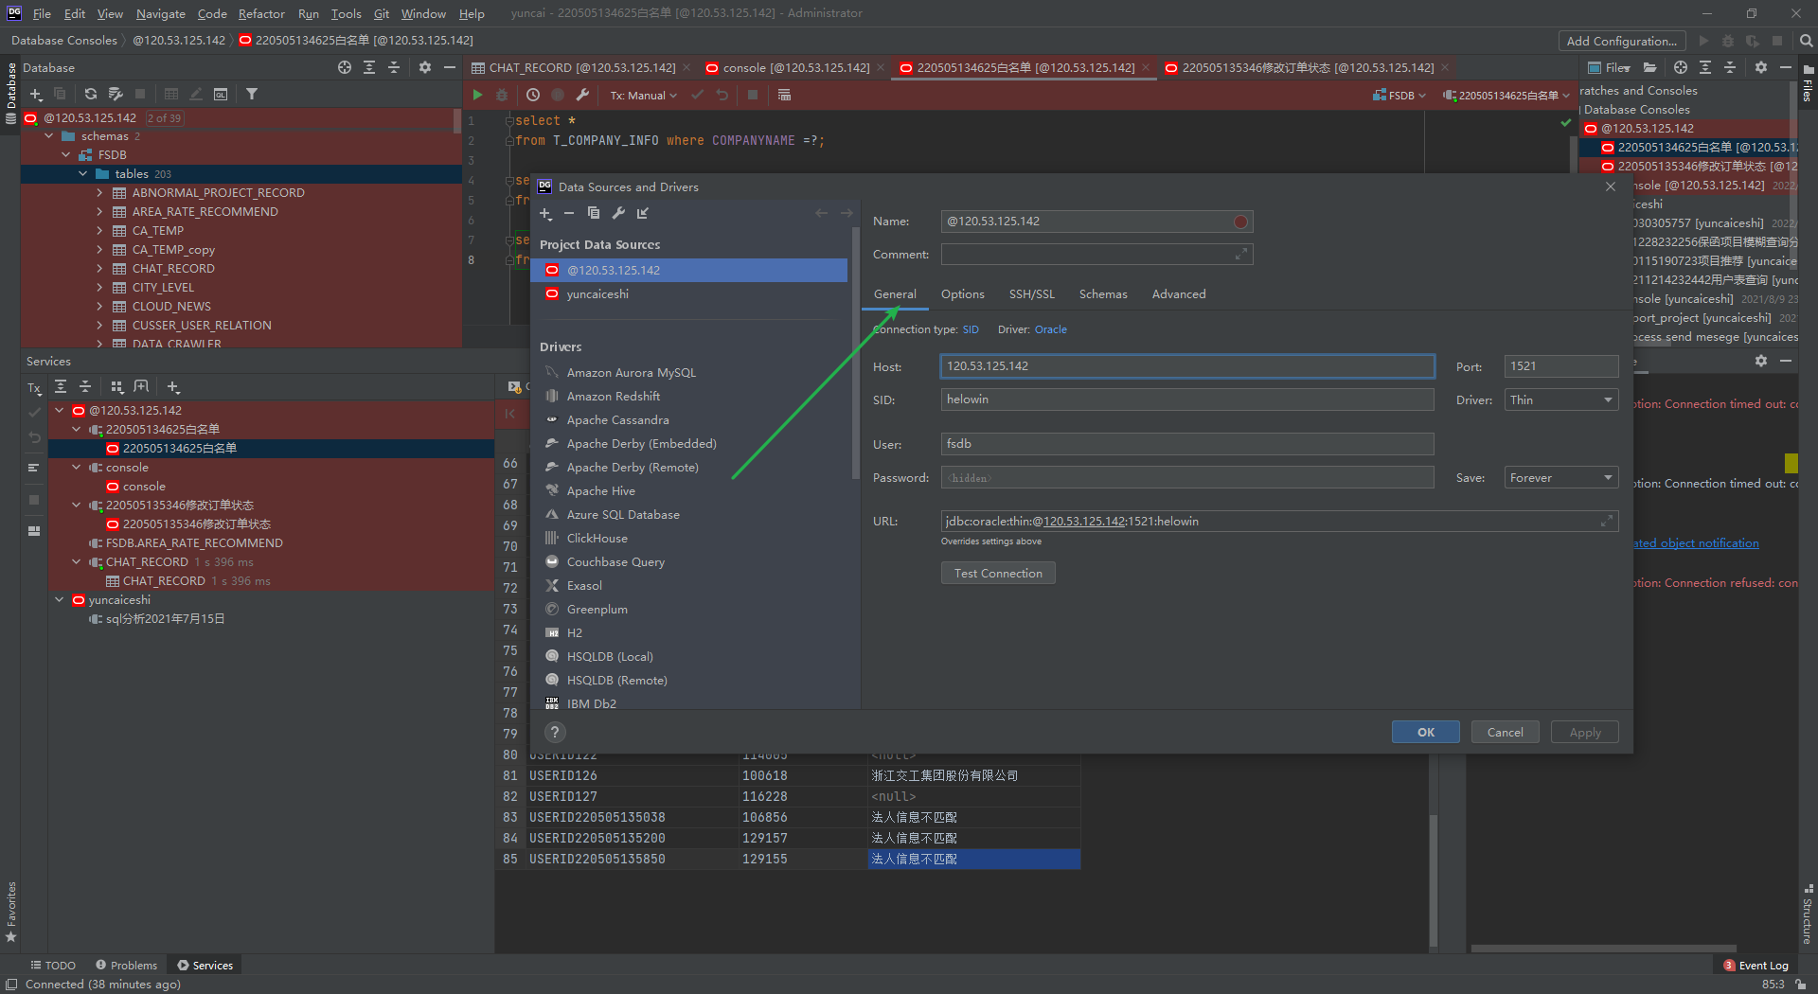
Task: Click the Oracle driver link
Action: [x=1051, y=329]
